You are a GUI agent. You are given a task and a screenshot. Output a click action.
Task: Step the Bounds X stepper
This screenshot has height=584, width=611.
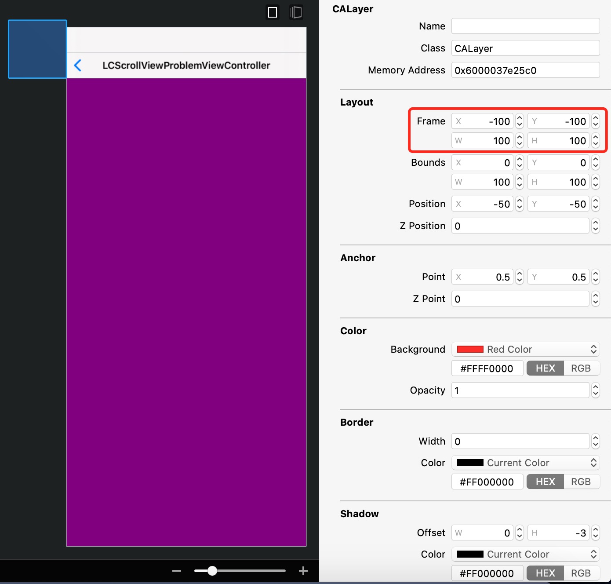[520, 162]
